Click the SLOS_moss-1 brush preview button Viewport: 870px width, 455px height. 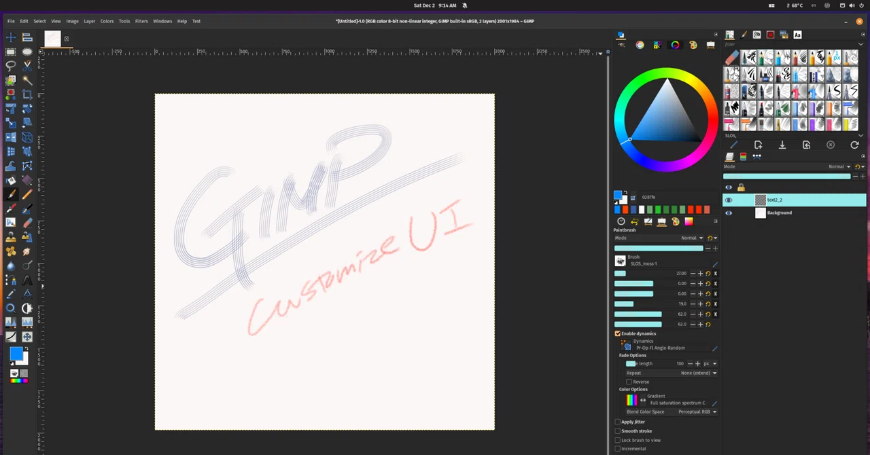pyautogui.click(x=620, y=261)
